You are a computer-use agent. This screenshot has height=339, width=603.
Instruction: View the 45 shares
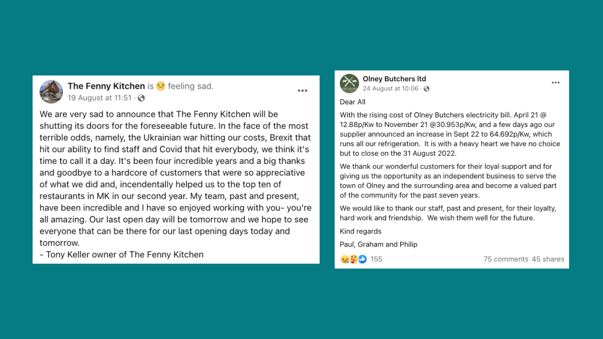[x=548, y=259]
